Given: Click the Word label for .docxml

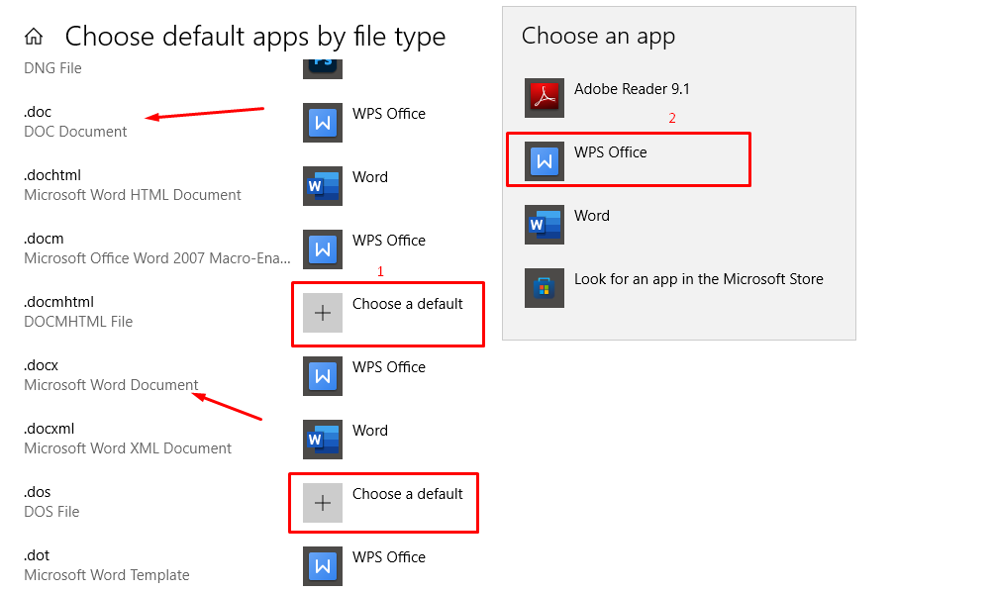Looking at the screenshot, I should [x=370, y=431].
